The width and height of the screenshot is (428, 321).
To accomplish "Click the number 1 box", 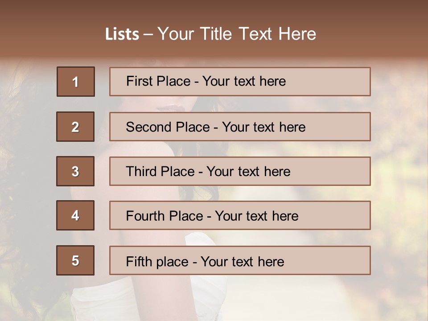I will pos(75,82).
